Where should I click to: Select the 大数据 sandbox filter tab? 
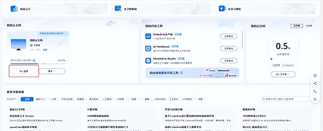(120, 99)
